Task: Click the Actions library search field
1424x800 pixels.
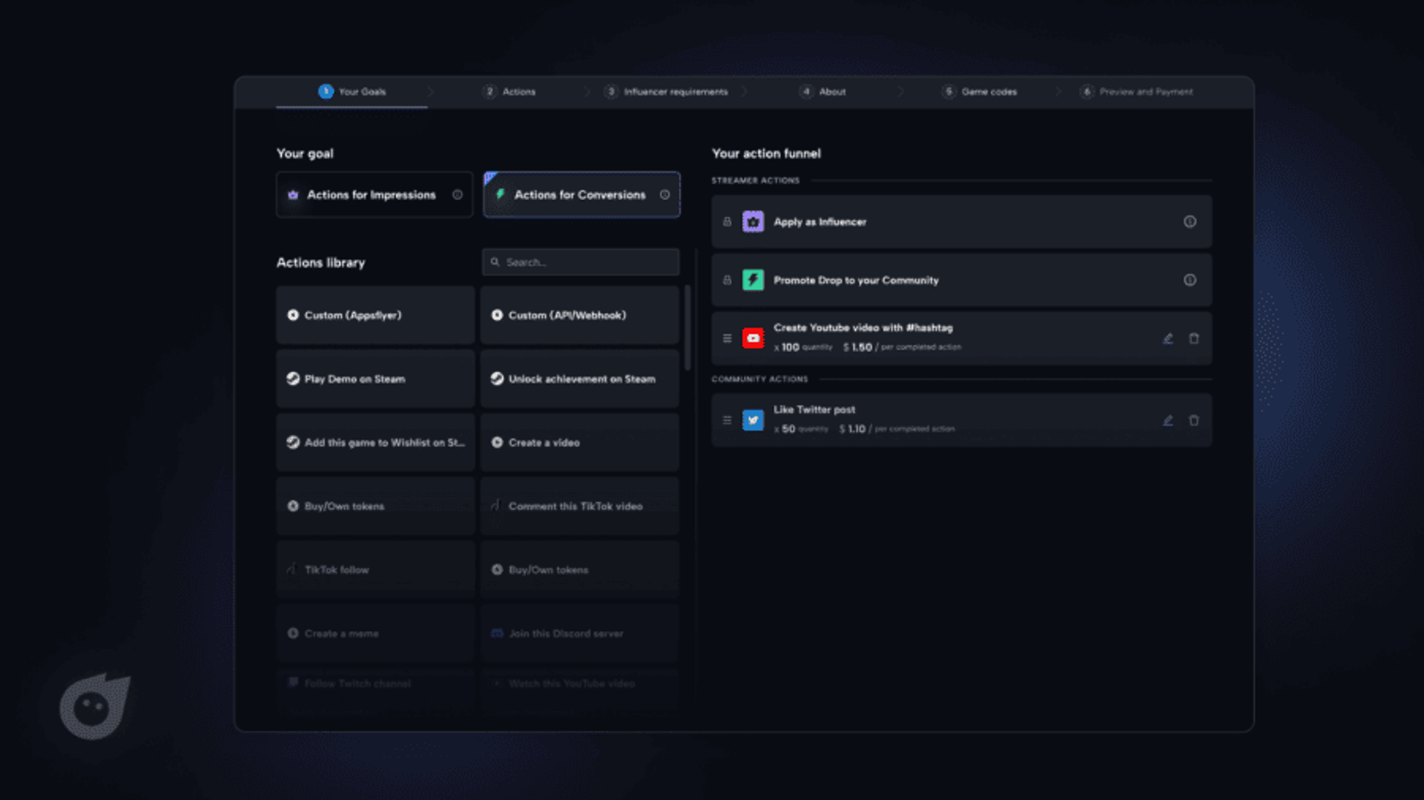Action: (x=581, y=262)
